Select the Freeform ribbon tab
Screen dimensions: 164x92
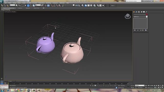(x=20, y=8)
